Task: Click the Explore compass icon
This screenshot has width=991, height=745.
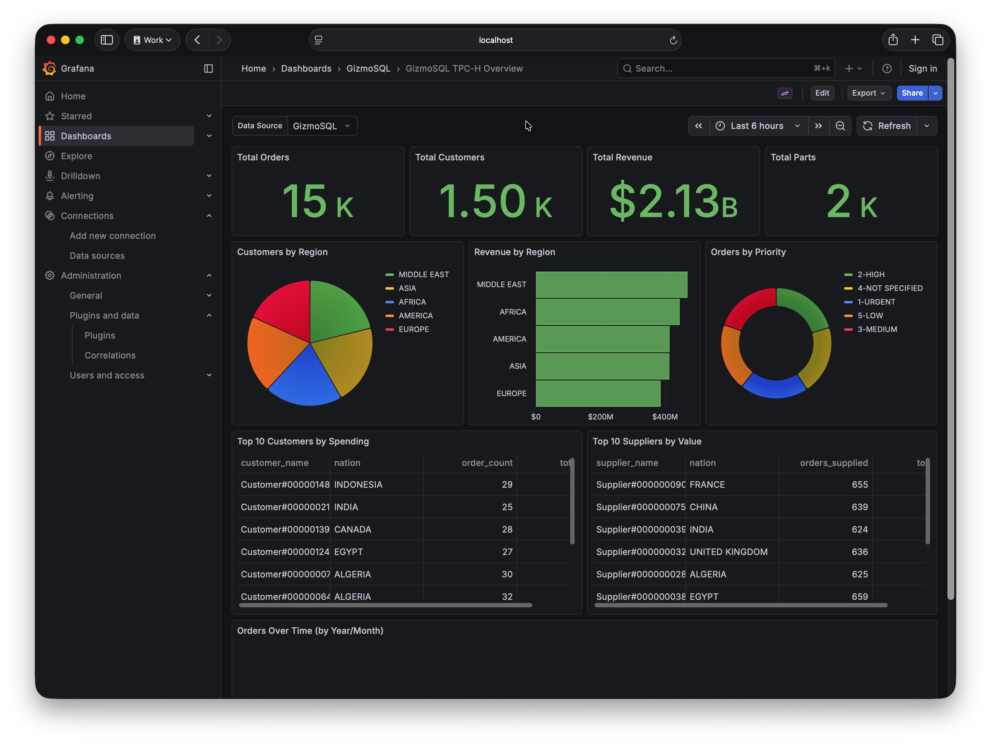Action: click(50, 156)
